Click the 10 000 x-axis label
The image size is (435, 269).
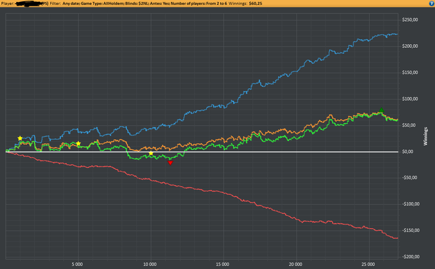point(150,264)
